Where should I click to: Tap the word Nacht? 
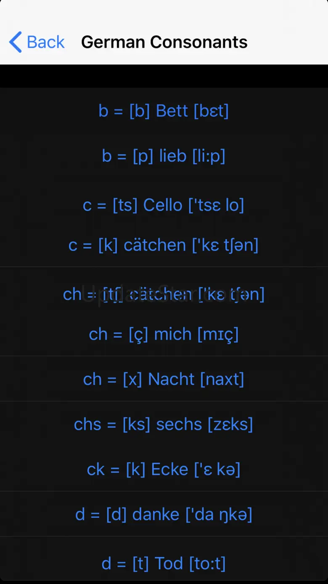[171, 379]
